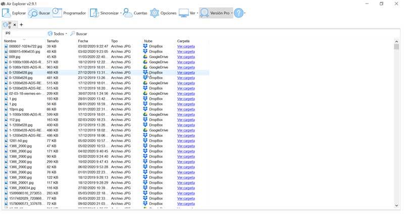Open Opciones settings

point(163,13)
